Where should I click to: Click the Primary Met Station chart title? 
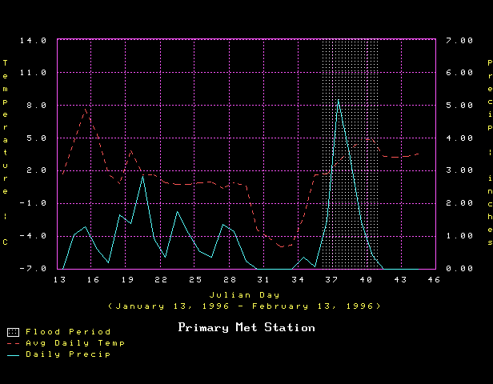click(246, 327)
